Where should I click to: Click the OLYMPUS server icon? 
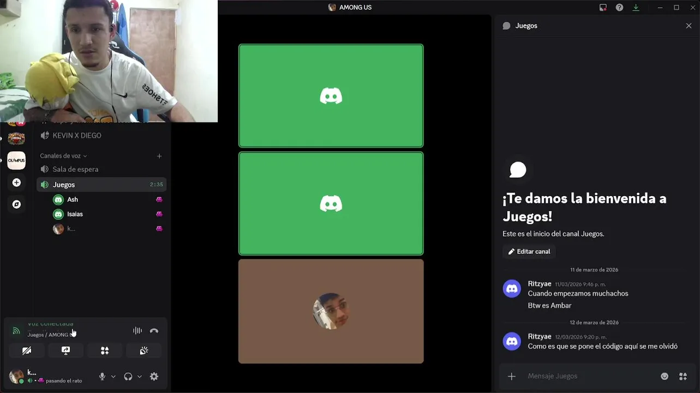click(16, 160)
